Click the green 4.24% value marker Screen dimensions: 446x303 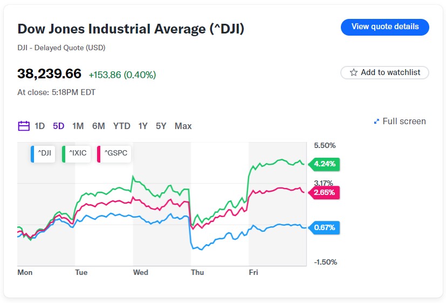(324, 164)
